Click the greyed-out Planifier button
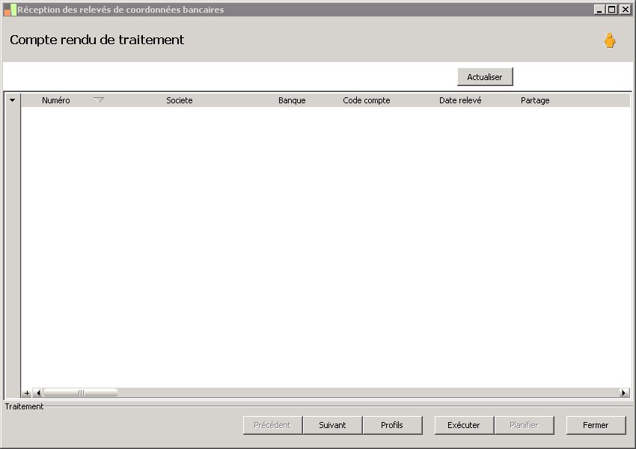This screenshot has height=449, width=636. (x=524, y=425)
